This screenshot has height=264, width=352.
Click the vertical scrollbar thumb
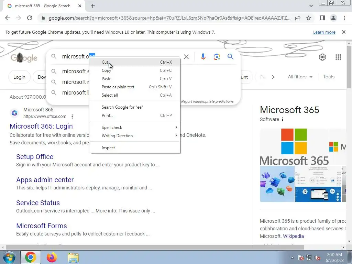click(349, 67)
